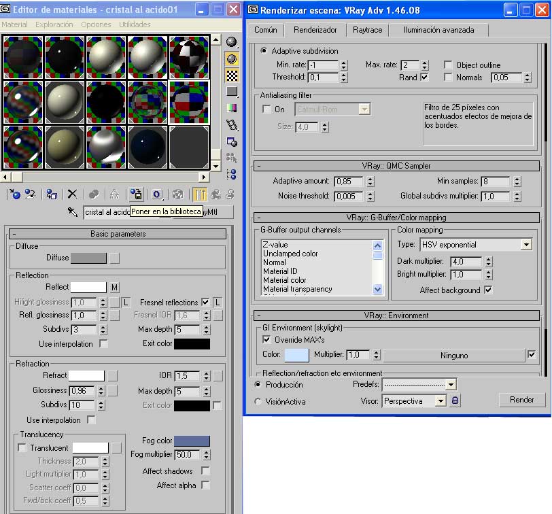The width and height of the screenshot is (552, 514).
Task: Open the Material menu
Action: tap(14, 24)
